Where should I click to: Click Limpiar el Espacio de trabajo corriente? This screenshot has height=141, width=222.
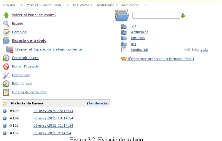48,49
